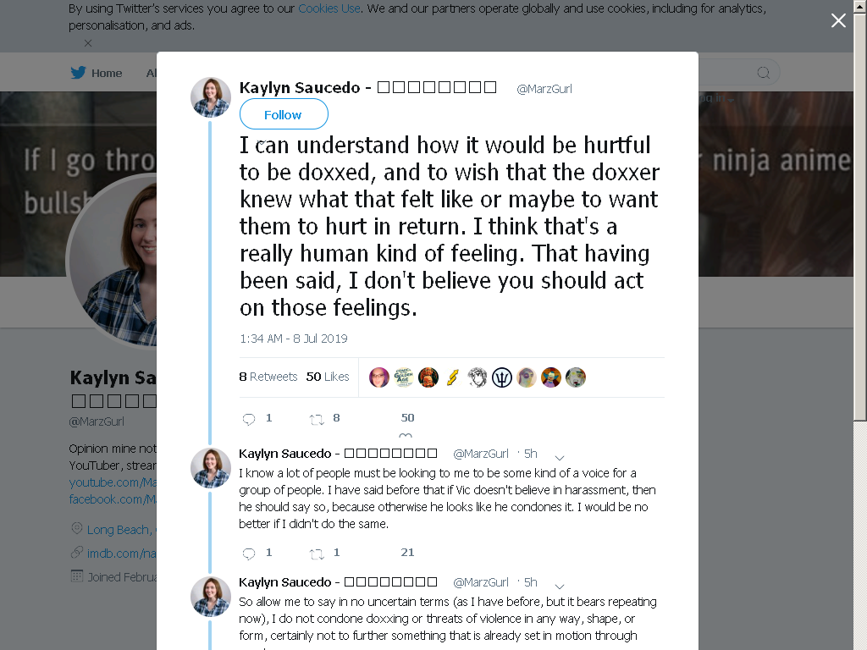Viewport: 867px width, 650px height.
Task: Click the Follow button
Action: 284,114
